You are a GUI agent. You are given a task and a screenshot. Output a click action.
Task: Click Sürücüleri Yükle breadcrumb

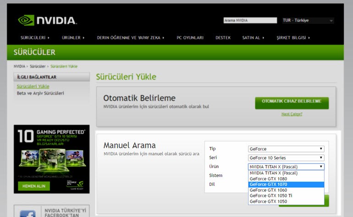pyautogui.click(x=64, y=66)
